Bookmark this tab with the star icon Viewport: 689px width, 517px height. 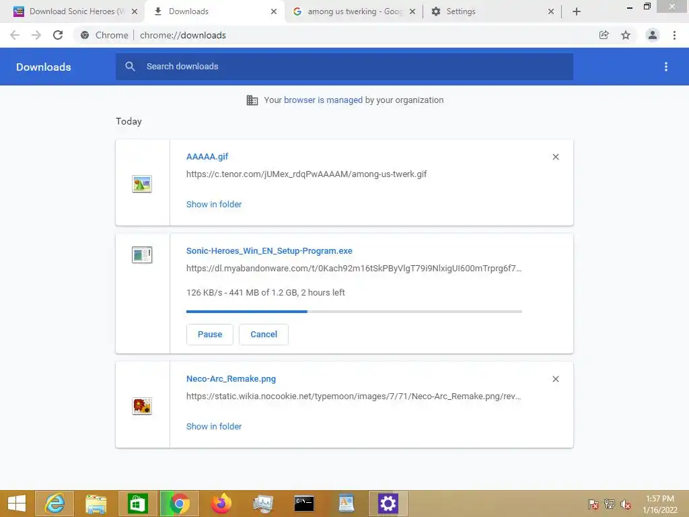point(626,35)
